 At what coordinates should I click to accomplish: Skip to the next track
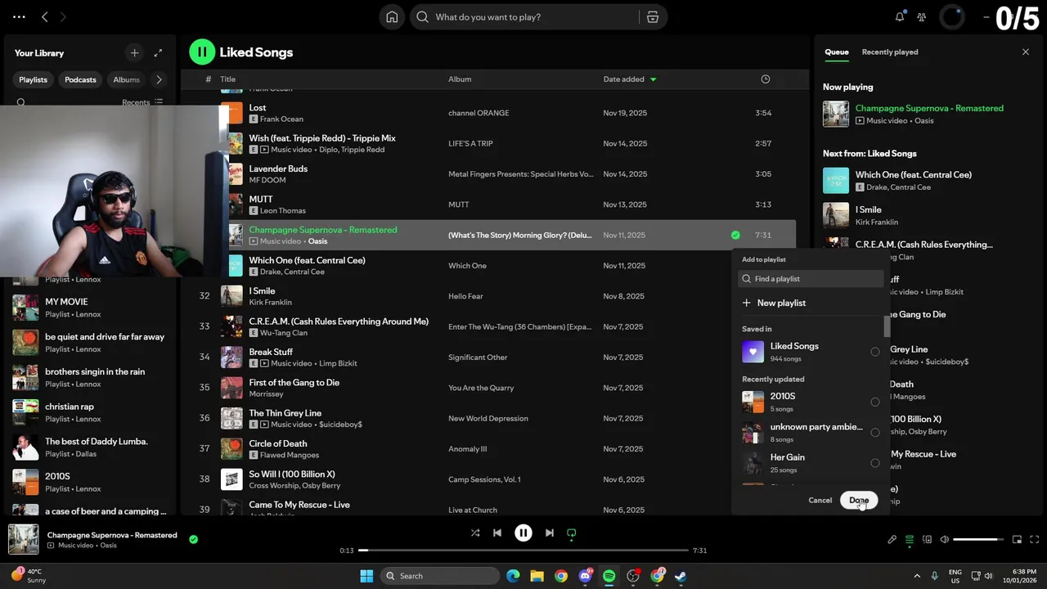[x=550, y=533]
